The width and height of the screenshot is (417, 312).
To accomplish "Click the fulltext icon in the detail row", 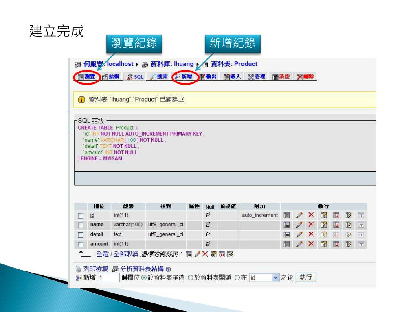I will pyautogui.click(x=361, y=234).
